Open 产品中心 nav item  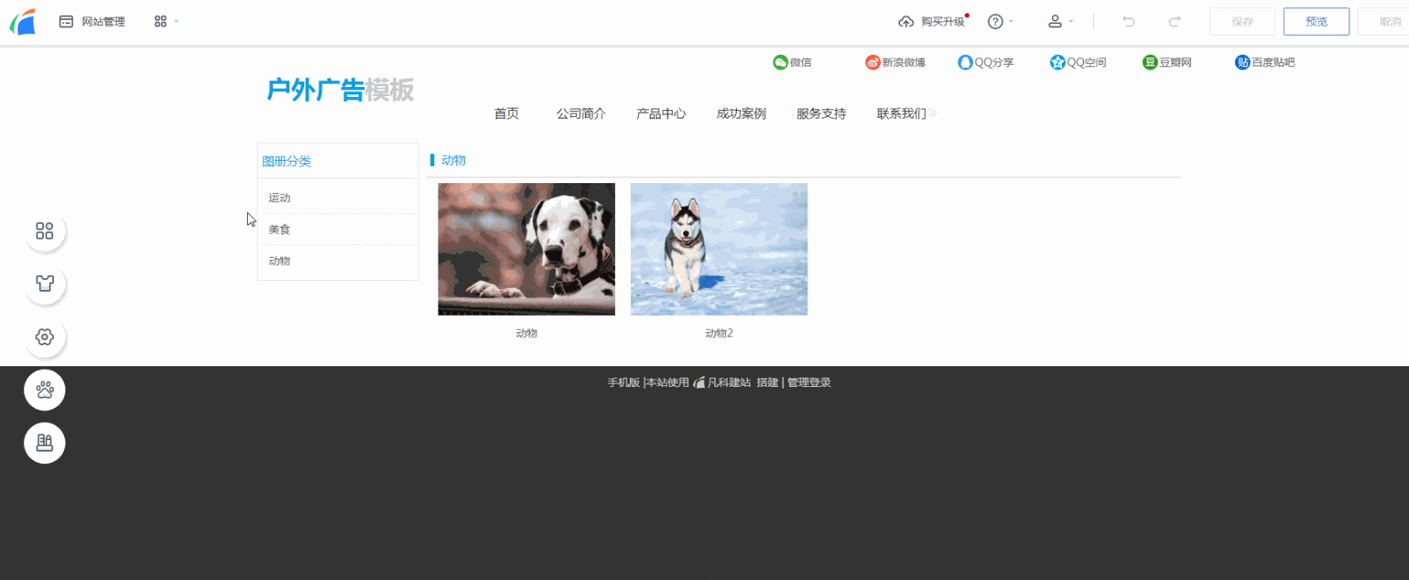point(661,114)
